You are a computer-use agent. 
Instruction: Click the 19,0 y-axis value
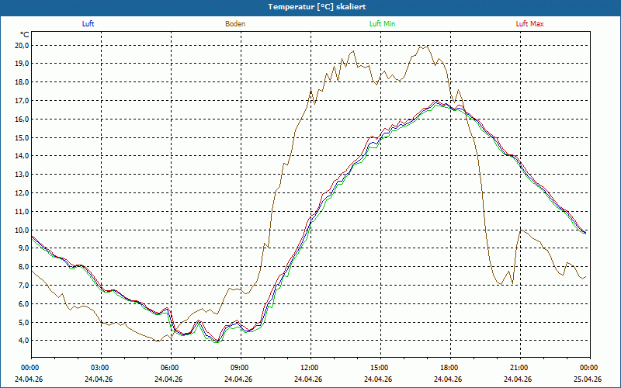click(x=22, y=64)
